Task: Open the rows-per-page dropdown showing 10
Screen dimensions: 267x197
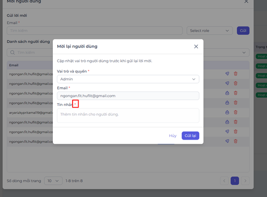Action: click(x=53, y=181)
